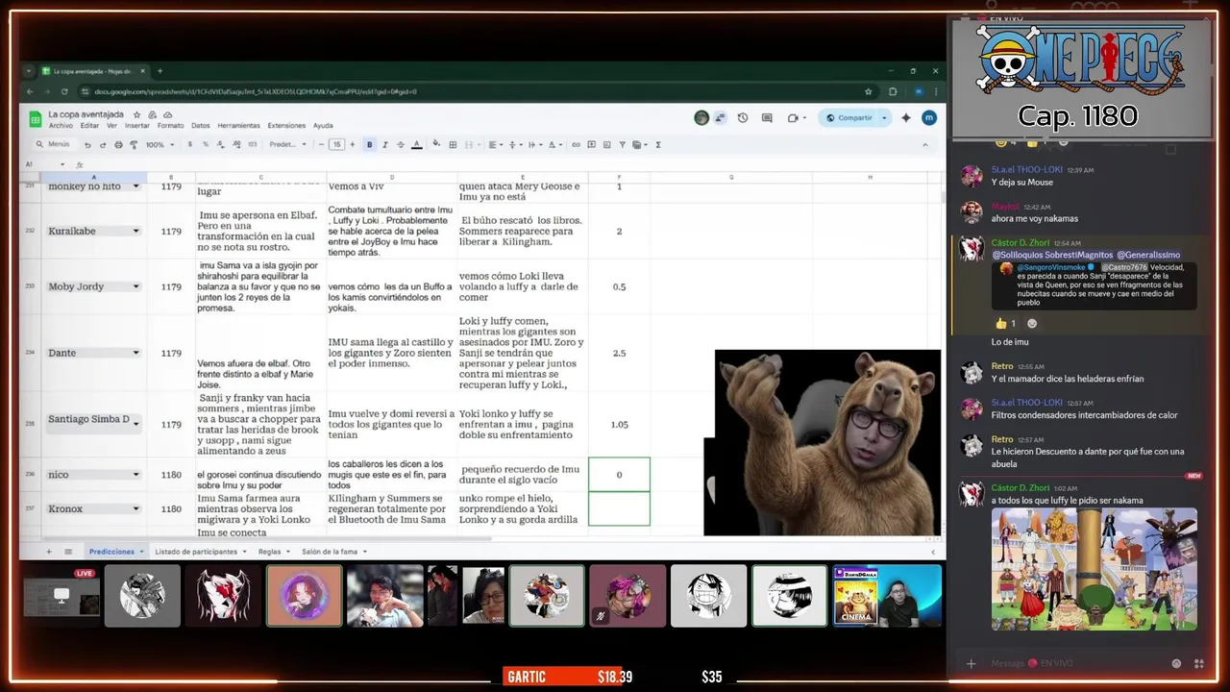Toggle the show collaborator chat icon
Screen dimensions: 1230x692
click(x=720, y=118)
